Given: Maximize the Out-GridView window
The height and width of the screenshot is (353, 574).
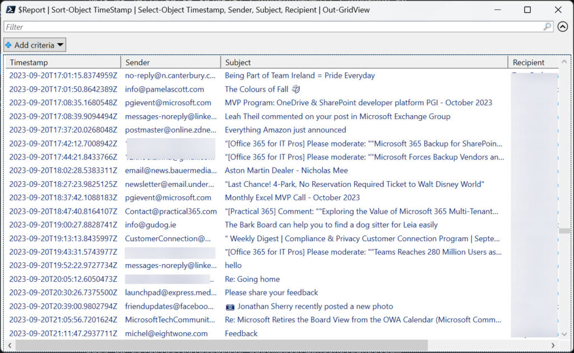Looking at the screenshot, I should 527,10.
